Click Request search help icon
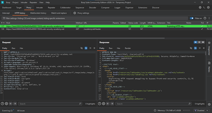 [2, 104]
